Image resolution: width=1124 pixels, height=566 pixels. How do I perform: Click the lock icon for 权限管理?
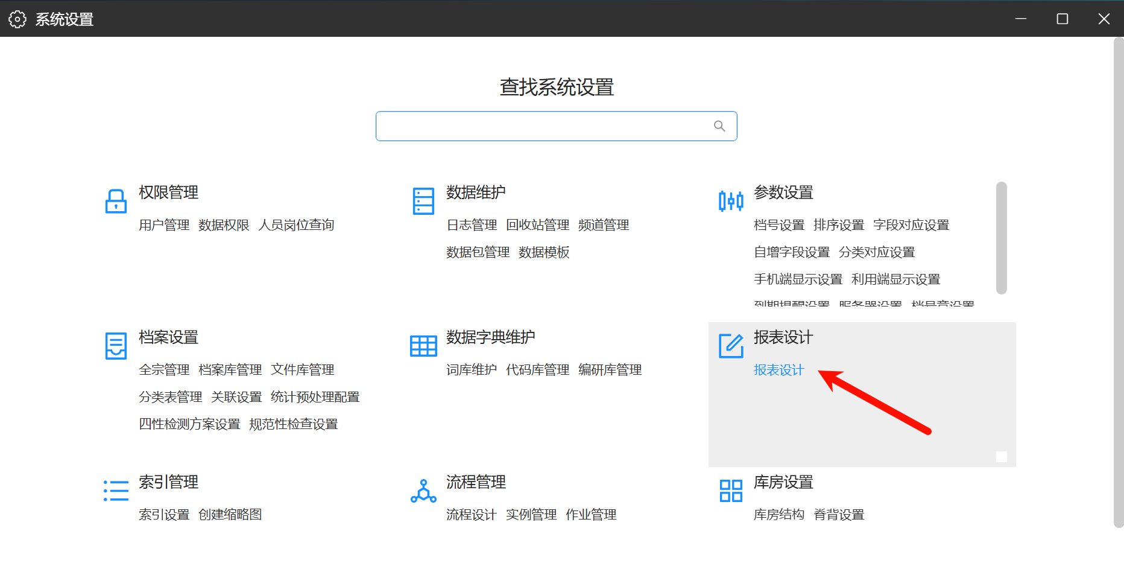[x=116, y=201]
